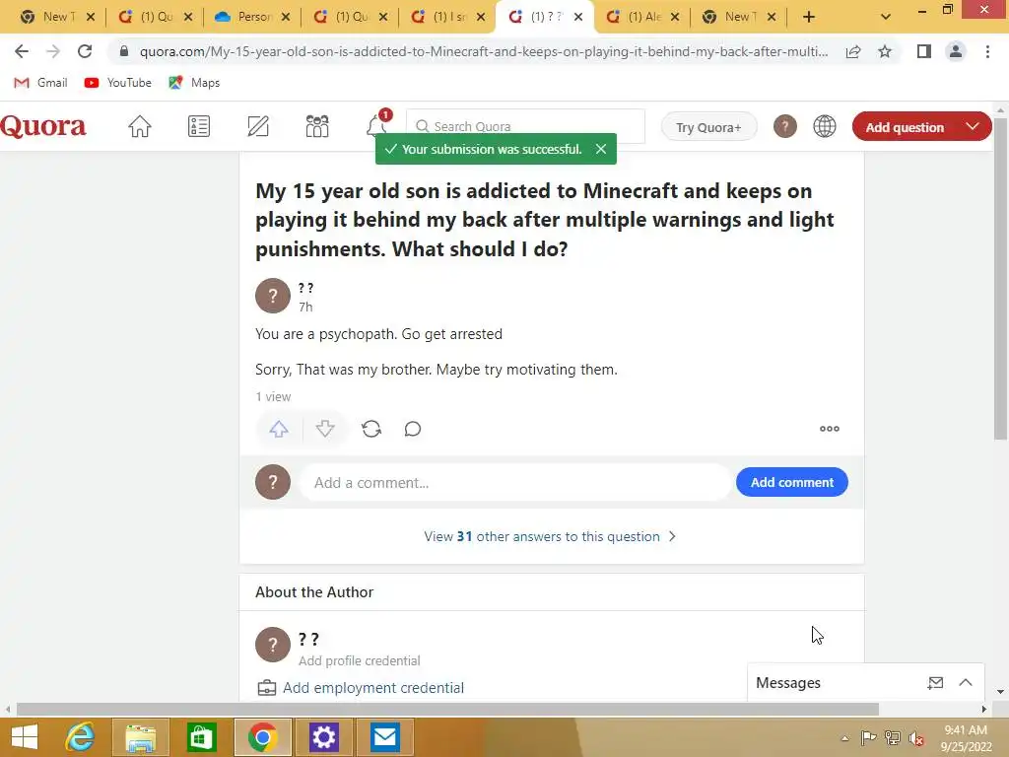Open the tab search dropdown chevron

coord(886,17)
